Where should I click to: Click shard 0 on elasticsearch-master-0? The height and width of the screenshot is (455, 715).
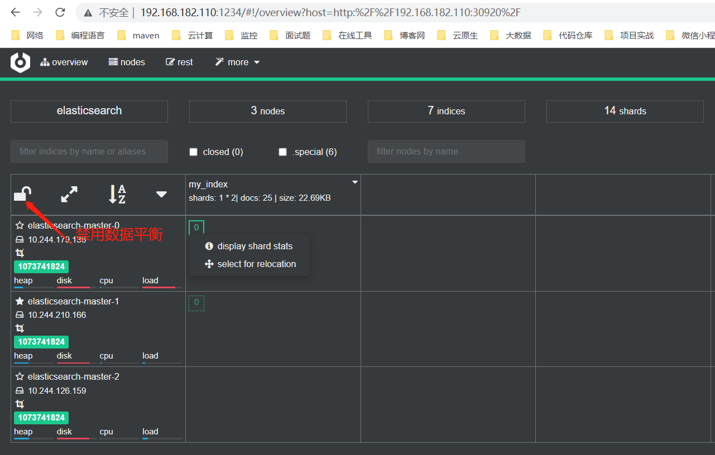coord(196,227)
